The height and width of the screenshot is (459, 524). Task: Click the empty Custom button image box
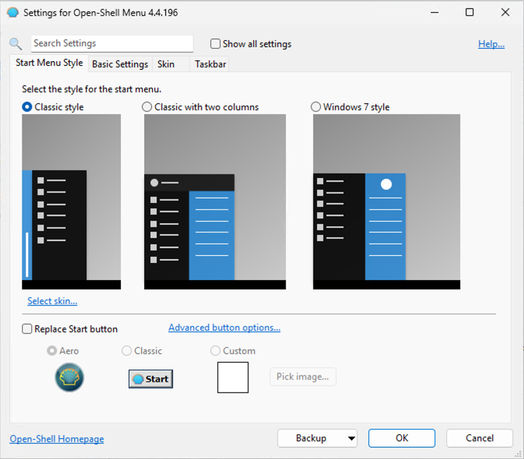(x=233, y=377)
